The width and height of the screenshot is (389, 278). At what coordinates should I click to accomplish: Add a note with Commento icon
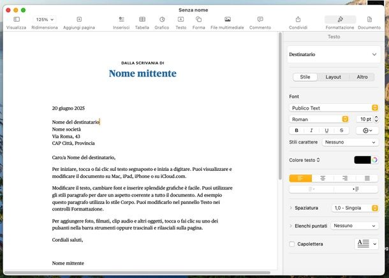coord(260,20)
